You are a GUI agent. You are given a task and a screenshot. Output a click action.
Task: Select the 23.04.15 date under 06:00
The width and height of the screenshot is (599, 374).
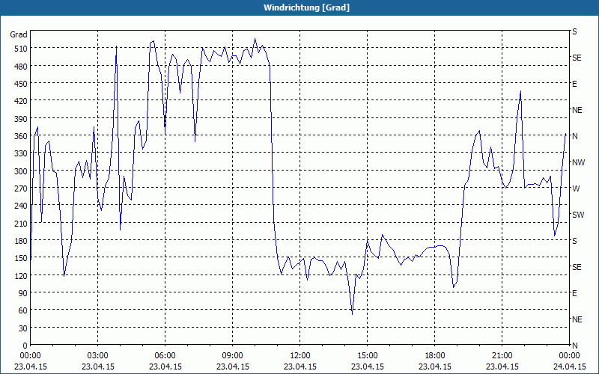point(165,367)
